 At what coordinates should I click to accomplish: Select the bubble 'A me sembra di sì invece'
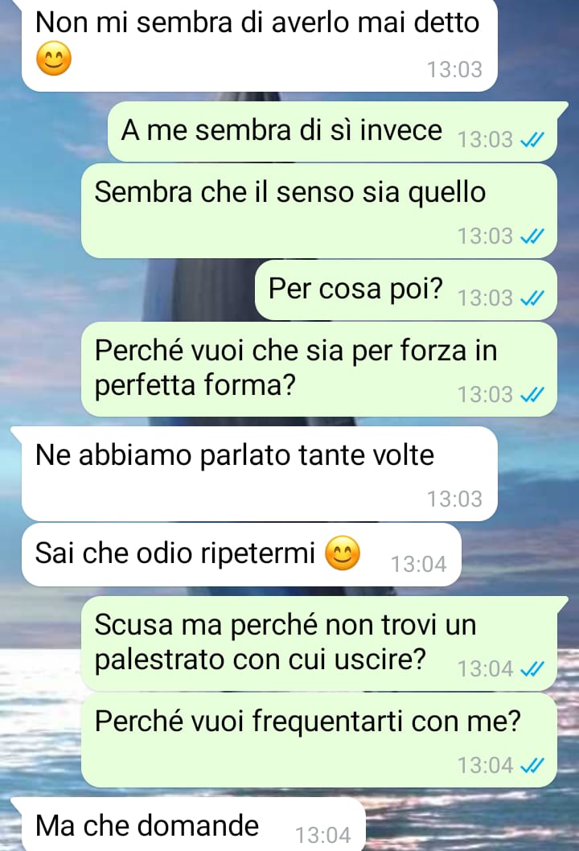(332, 131)
